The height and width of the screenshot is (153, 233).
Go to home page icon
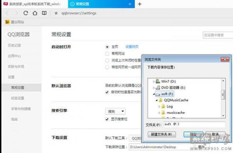click(35, 13)
